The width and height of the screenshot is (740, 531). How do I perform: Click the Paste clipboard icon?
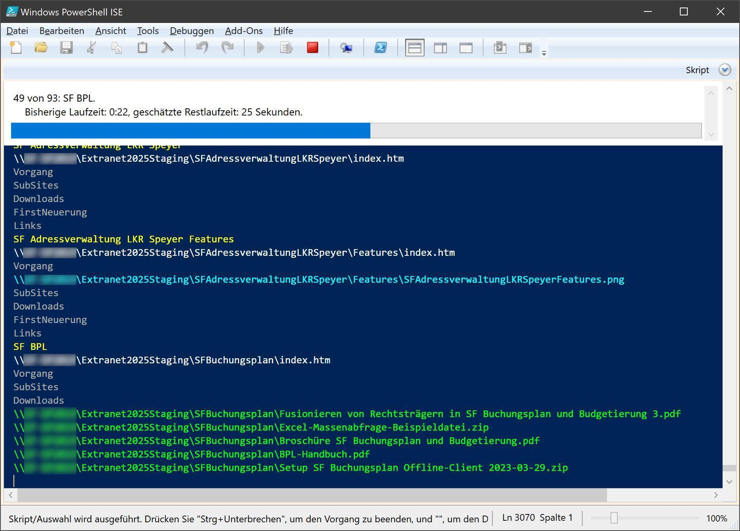pos(142,48)
